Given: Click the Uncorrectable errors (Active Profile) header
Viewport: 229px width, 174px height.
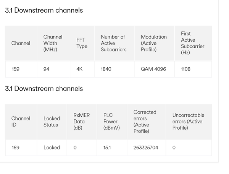Looking at the screenshot, I should (x=188, y=122).
